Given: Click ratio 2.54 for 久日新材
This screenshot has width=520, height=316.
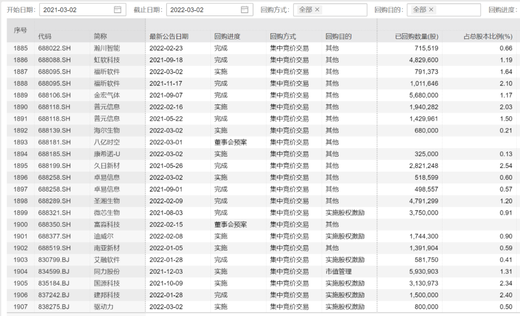Looking at the screenshot, I should [x=506, y=166].
